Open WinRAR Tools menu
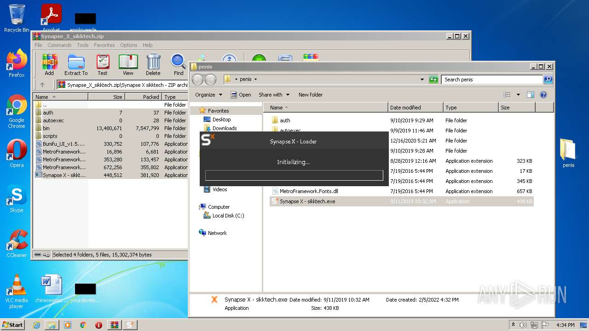The image size is (589, 331). point(83,45)
